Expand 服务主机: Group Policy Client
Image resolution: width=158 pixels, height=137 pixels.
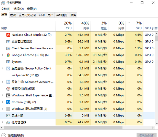pyautogui.click(x=3, y=68)
